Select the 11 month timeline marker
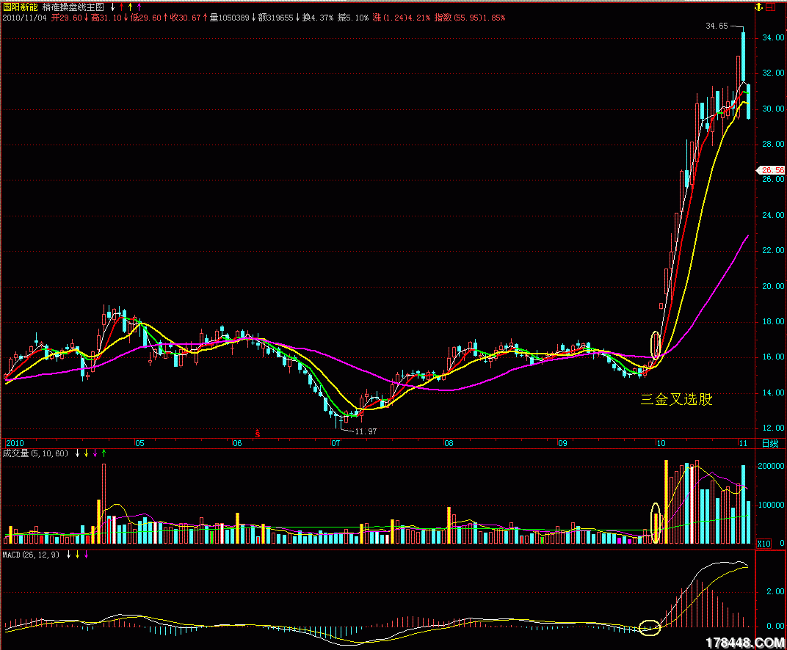This screenshot has width=787, height=650. (x=743, y=443)
